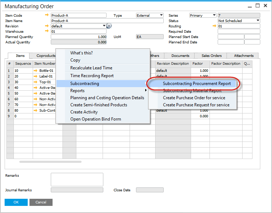Select Create Purchase Request for service
Screen dimensions: 272x213
point(192,105)
